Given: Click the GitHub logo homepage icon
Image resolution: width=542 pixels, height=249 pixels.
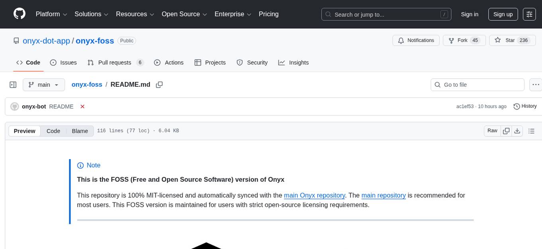Looking at the screenshot, I should 19,14.
